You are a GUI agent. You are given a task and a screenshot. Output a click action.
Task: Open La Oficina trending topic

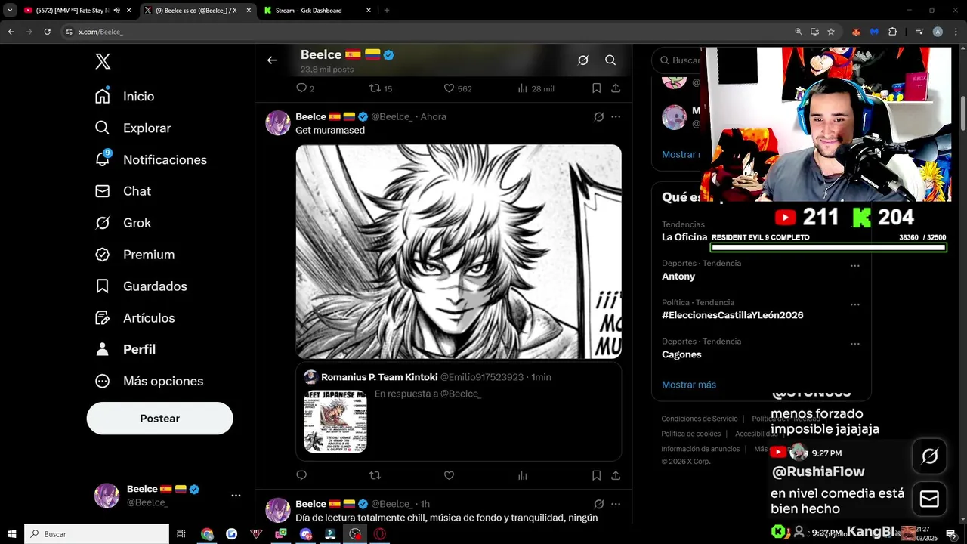[x=684, y=237]
